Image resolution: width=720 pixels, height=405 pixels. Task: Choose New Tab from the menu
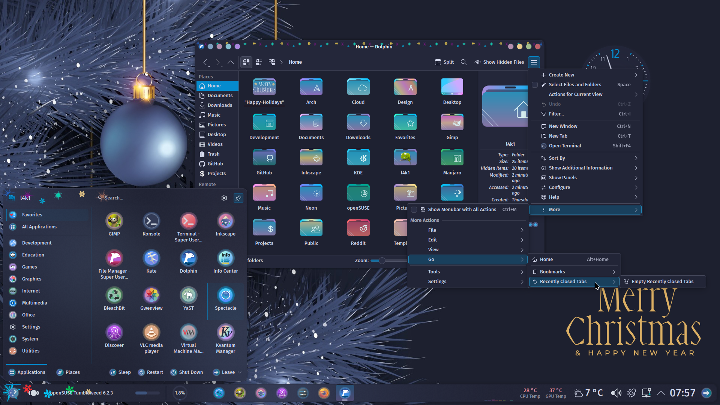585,136
